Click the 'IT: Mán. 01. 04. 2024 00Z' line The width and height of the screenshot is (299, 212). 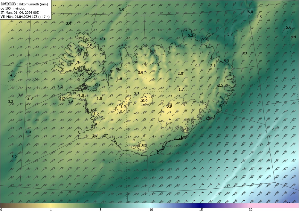point(20,13)
